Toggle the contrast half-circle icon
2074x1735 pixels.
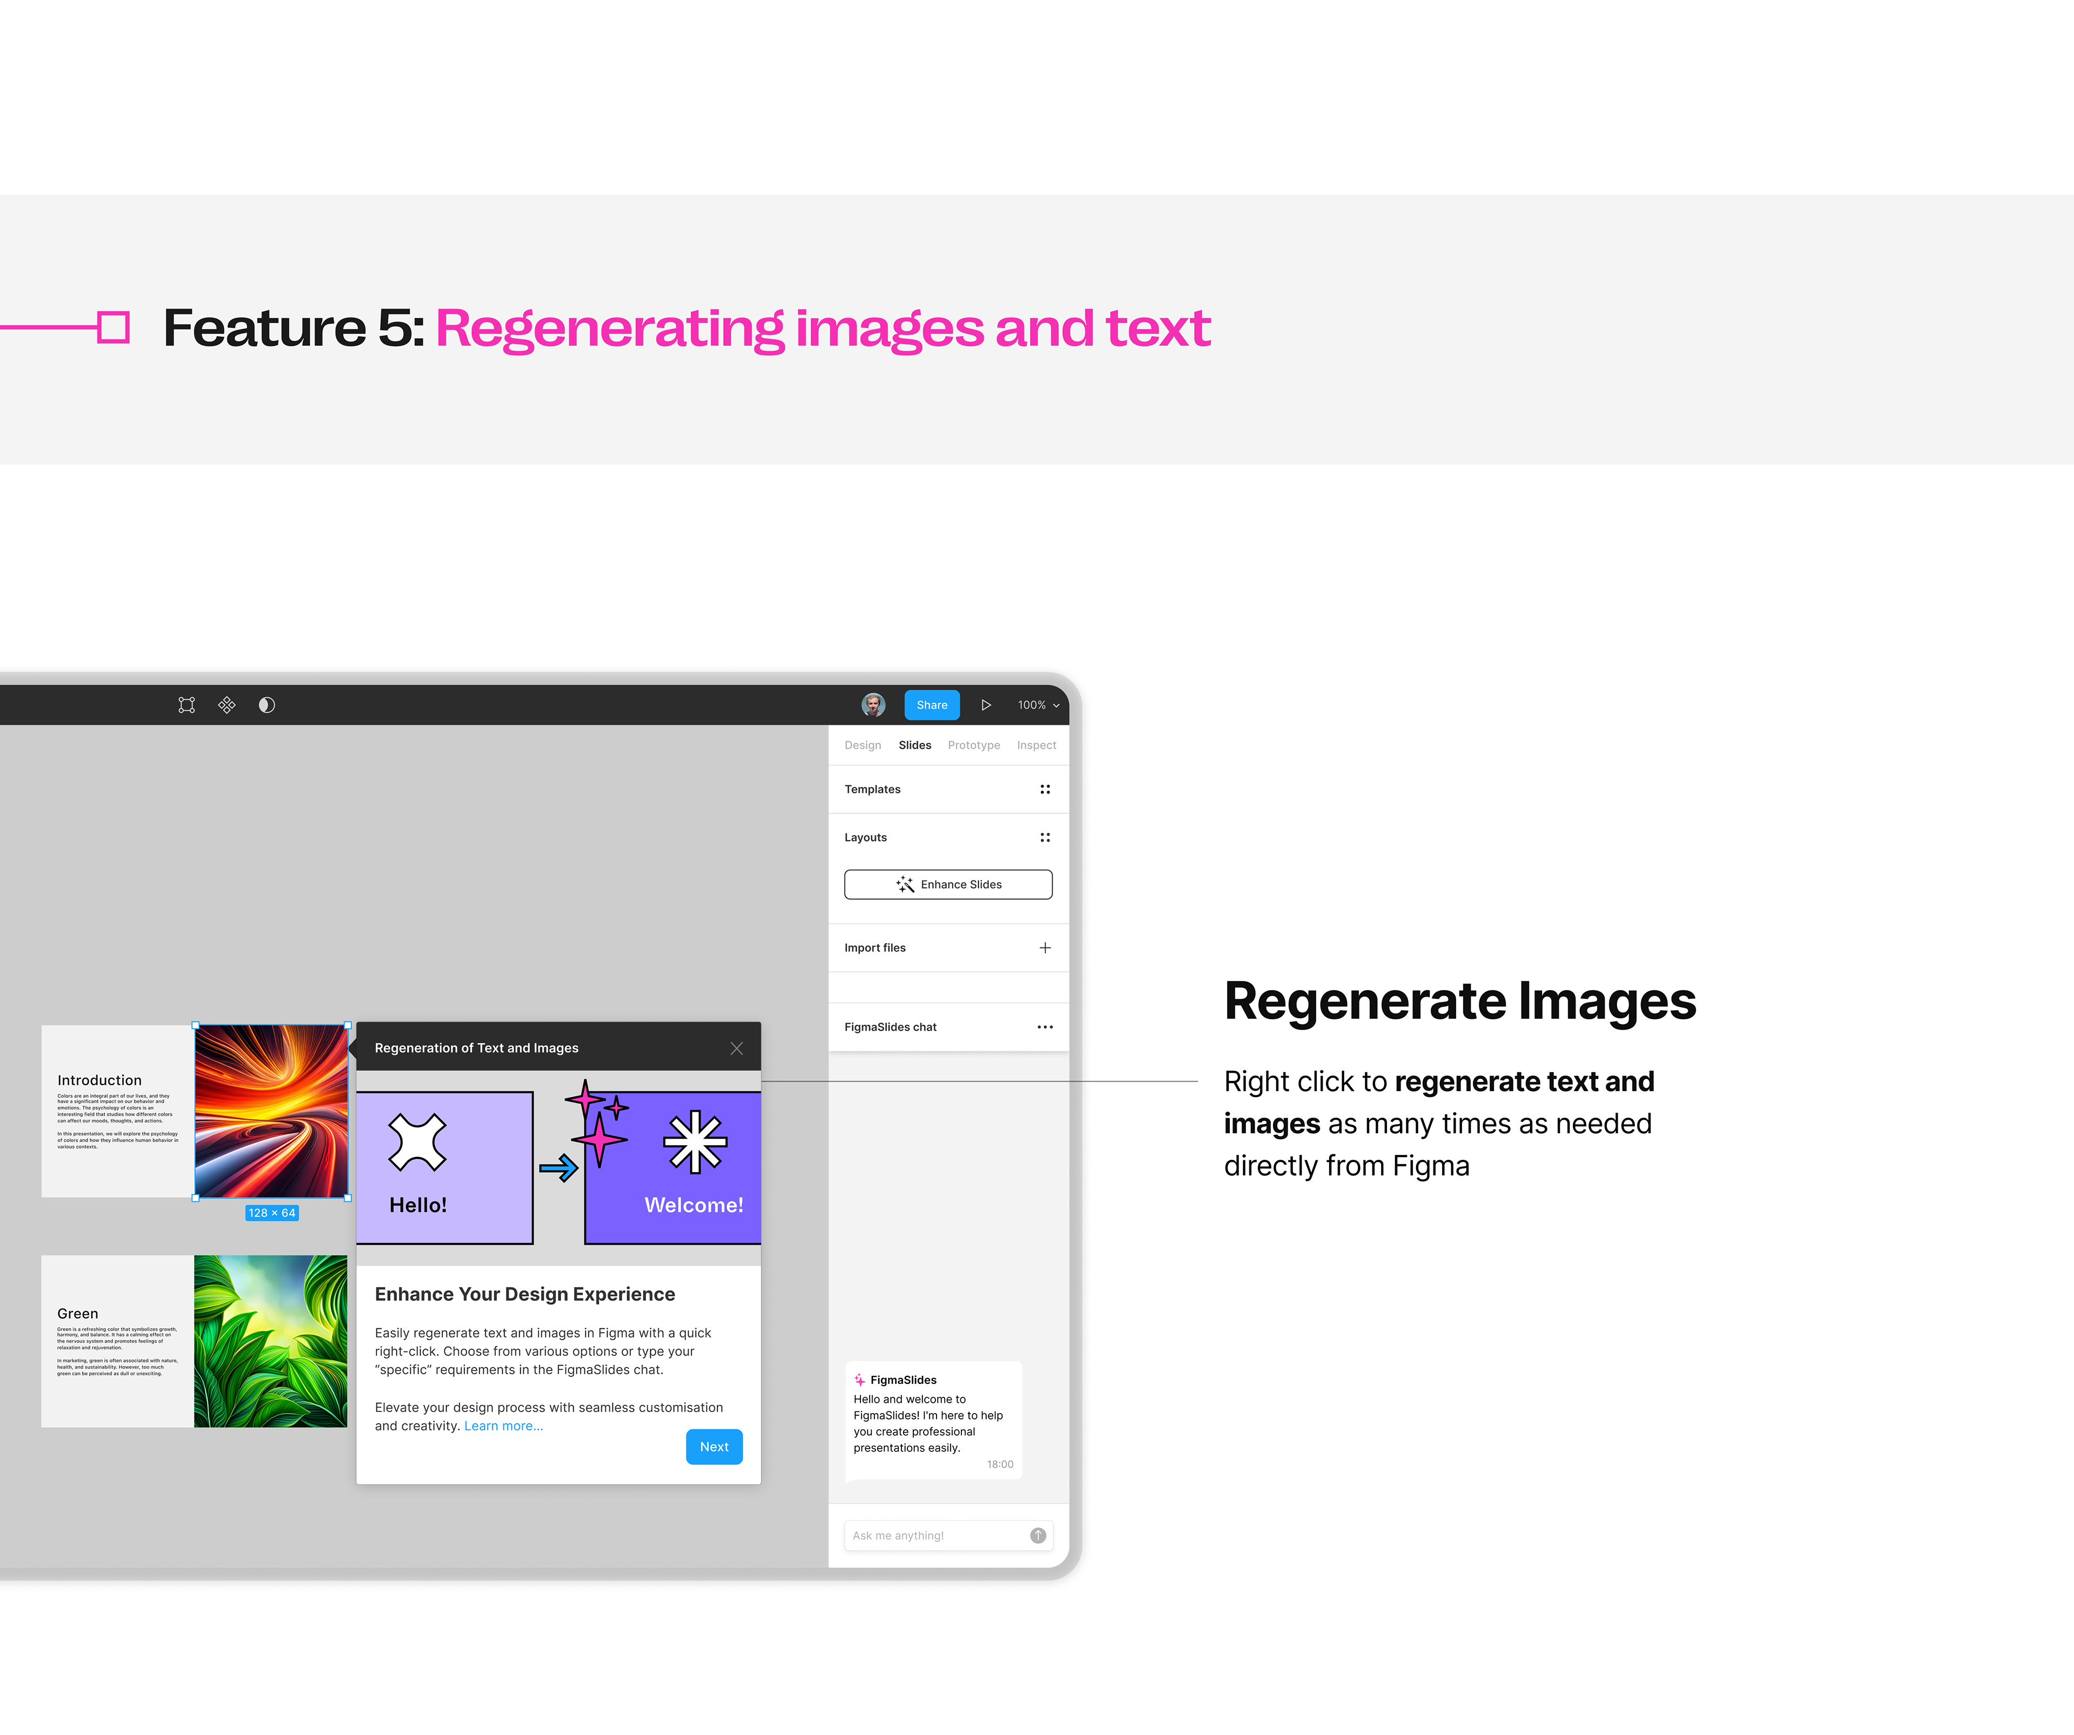[267, 705]
